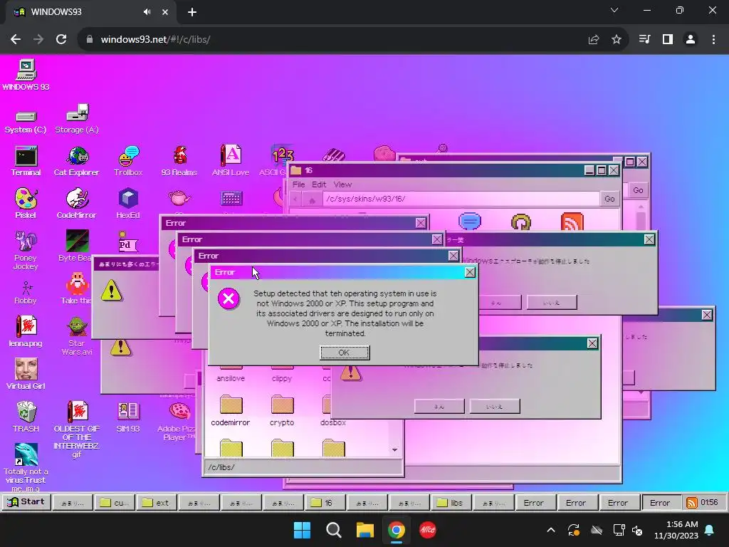
Task: Open the ANSI Love icon
Action: [x=230, y=161]
